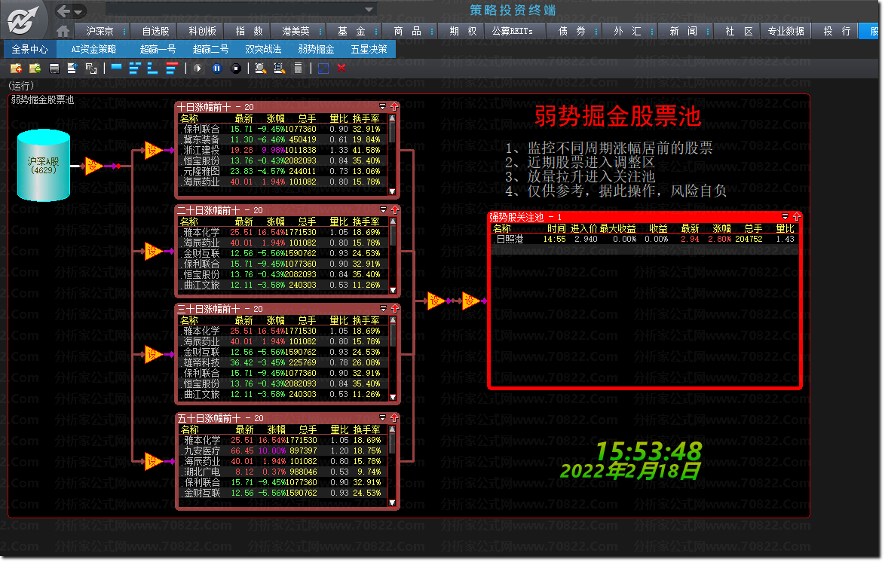Screen dimensions: 885x562
Task: Stop the running strategy
Action: (x=236, y=69)
